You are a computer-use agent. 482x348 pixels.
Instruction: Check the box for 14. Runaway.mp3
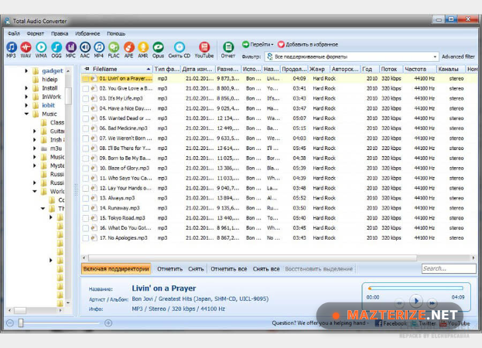(85, 208)
